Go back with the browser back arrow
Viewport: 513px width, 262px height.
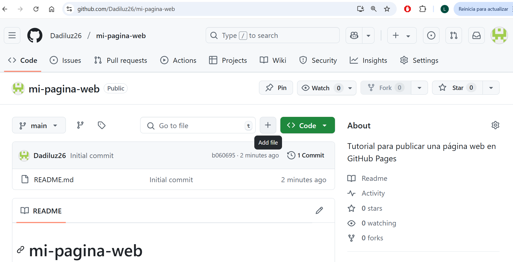click(x=5, y=9)
